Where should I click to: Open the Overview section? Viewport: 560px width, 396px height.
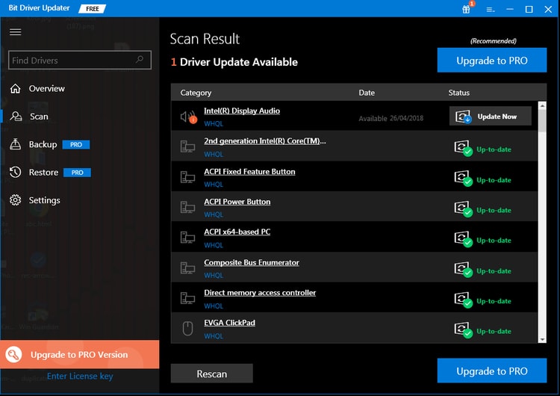47,88
